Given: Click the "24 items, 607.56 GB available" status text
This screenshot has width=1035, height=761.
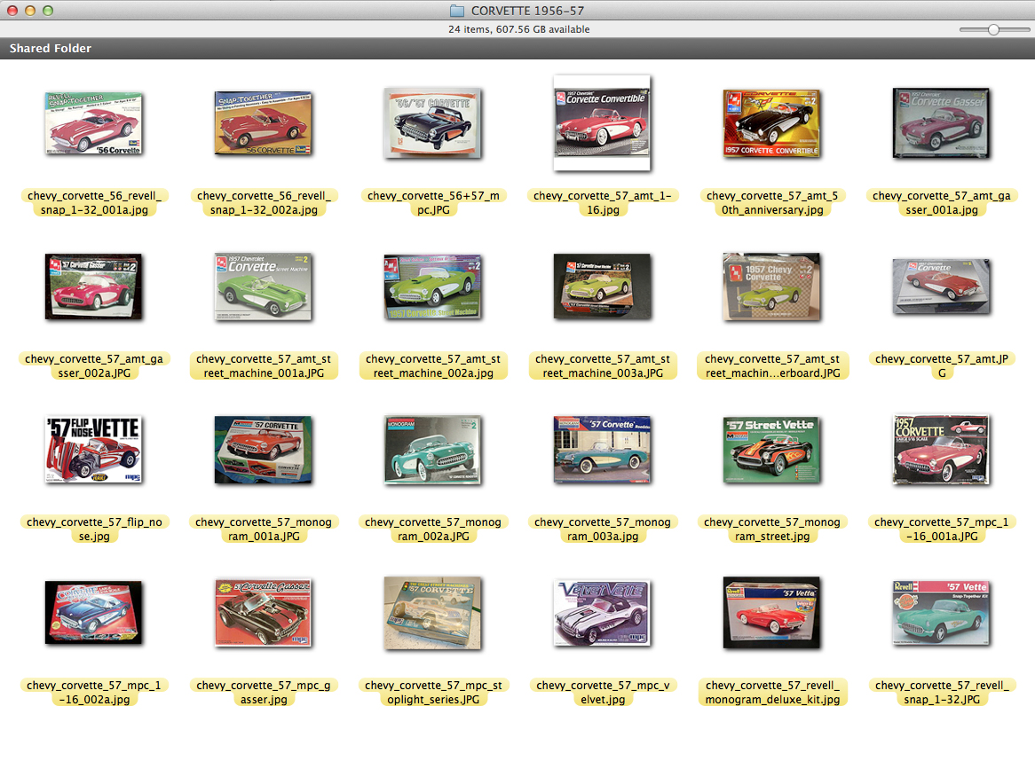Looking at the screenshot, I should tap(518, 29).
